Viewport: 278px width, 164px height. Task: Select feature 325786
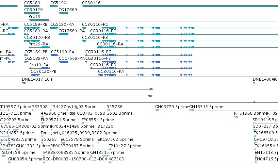coord(115,107)
